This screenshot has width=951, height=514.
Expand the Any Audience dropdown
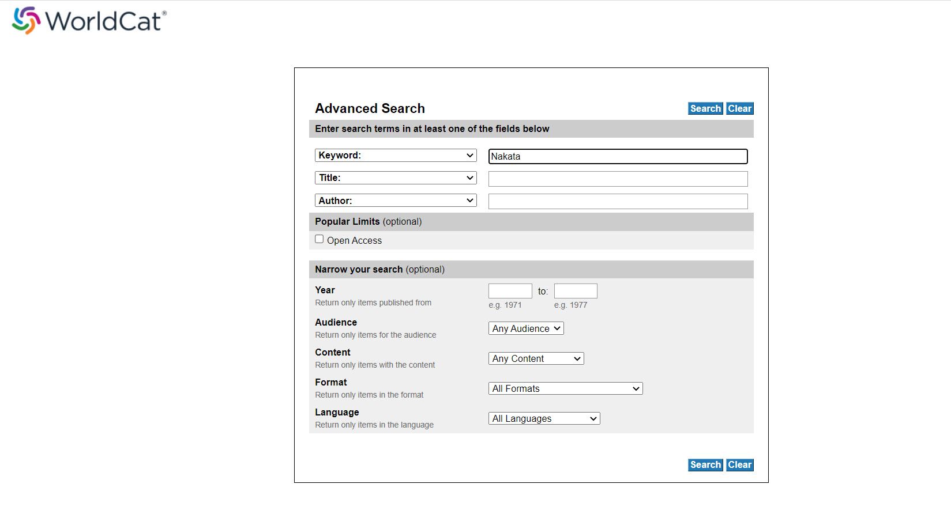[x=526, y=328]
